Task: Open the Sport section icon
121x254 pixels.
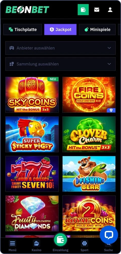Action: click(x=85, y=243)
